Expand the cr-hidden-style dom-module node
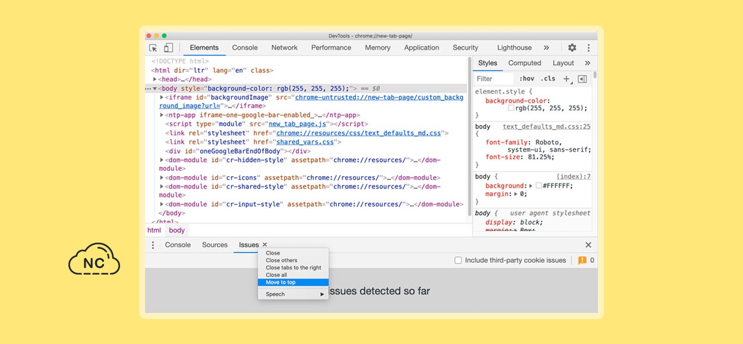The width and height of the screenshot is (743, 344). point(162,160)
